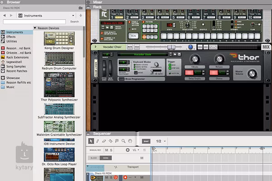Select the Pencil tool in Sequencer toolbar

point(97,141)
